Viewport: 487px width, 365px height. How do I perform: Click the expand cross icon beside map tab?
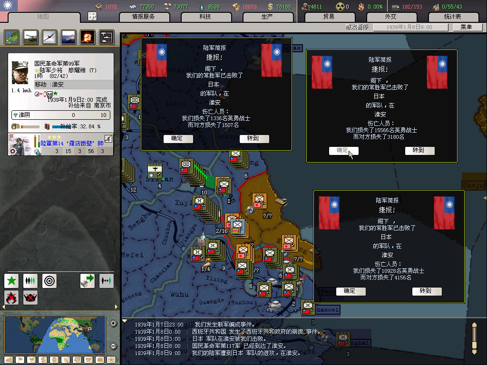tap(92, 16)
